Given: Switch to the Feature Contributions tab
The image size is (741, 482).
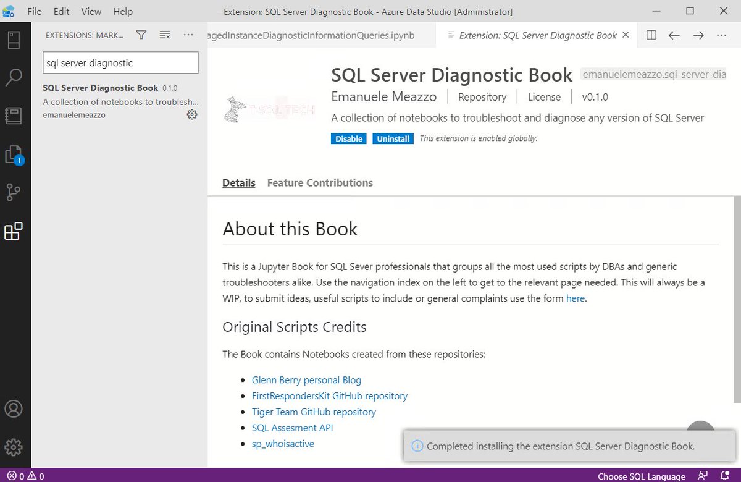Looking at the screenshot, I should pos(320,183).
